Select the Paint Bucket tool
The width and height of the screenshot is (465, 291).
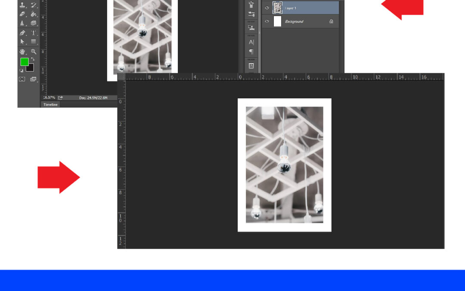pos(34,14)
